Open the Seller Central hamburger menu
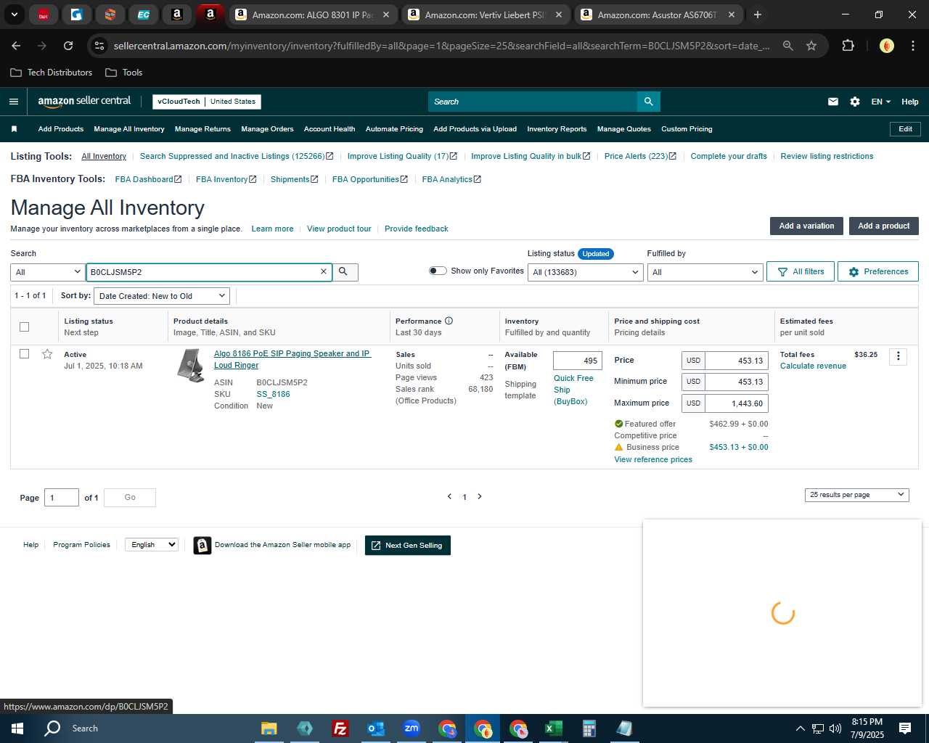The image size is (929, 743). pos(14,102)
